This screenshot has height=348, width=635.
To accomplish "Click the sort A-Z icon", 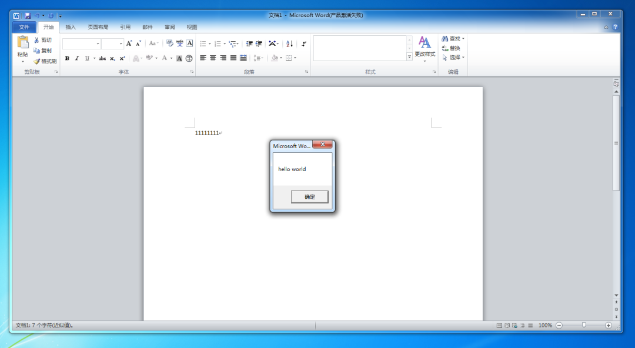I will (x=289, y=43).
